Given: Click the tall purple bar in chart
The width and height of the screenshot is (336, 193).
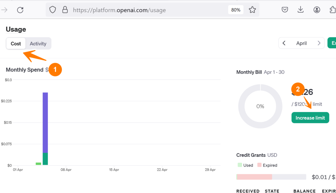Looking at the screenshot, I should [x=45, y=122].
